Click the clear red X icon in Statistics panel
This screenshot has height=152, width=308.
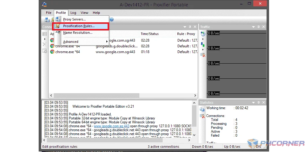pos(202,116)
